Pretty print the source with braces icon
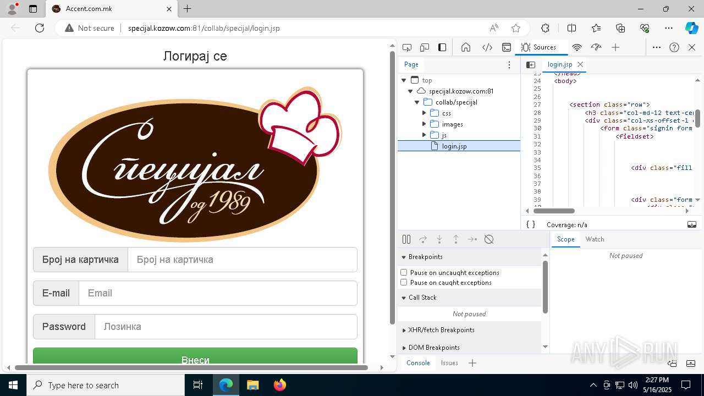 [531, 224]
